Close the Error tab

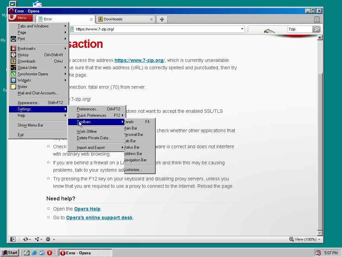pyautogui.click(x=91, y=19)
